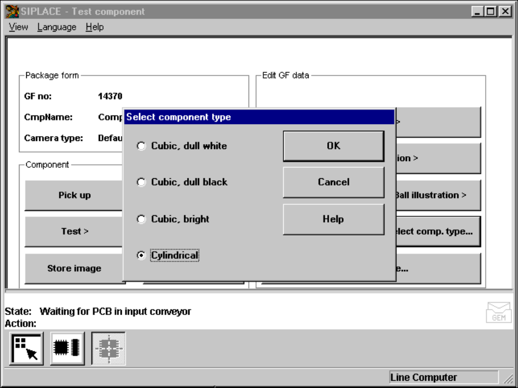Select Cubic, dull black option
This screenshot has height=388, width=518.
(141, 182)
